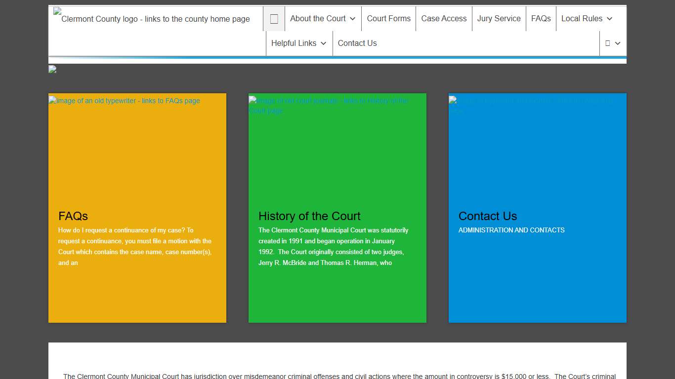Expand the Helpful Links dropdown

pos(299,43)
